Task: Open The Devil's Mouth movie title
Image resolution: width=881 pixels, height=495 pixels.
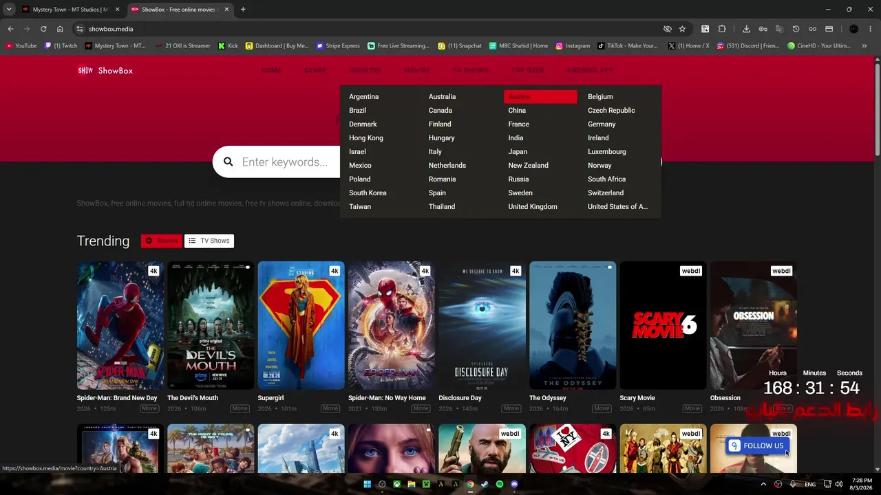Action: pyautogui.click(x=193, y=398)
